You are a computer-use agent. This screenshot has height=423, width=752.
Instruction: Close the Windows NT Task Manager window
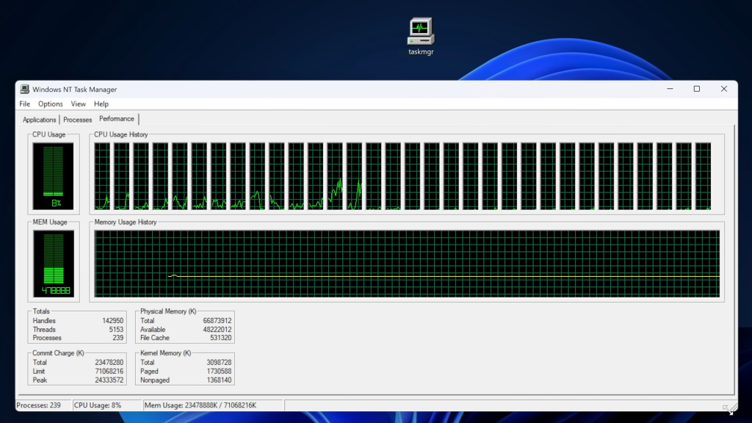(723, 89)
